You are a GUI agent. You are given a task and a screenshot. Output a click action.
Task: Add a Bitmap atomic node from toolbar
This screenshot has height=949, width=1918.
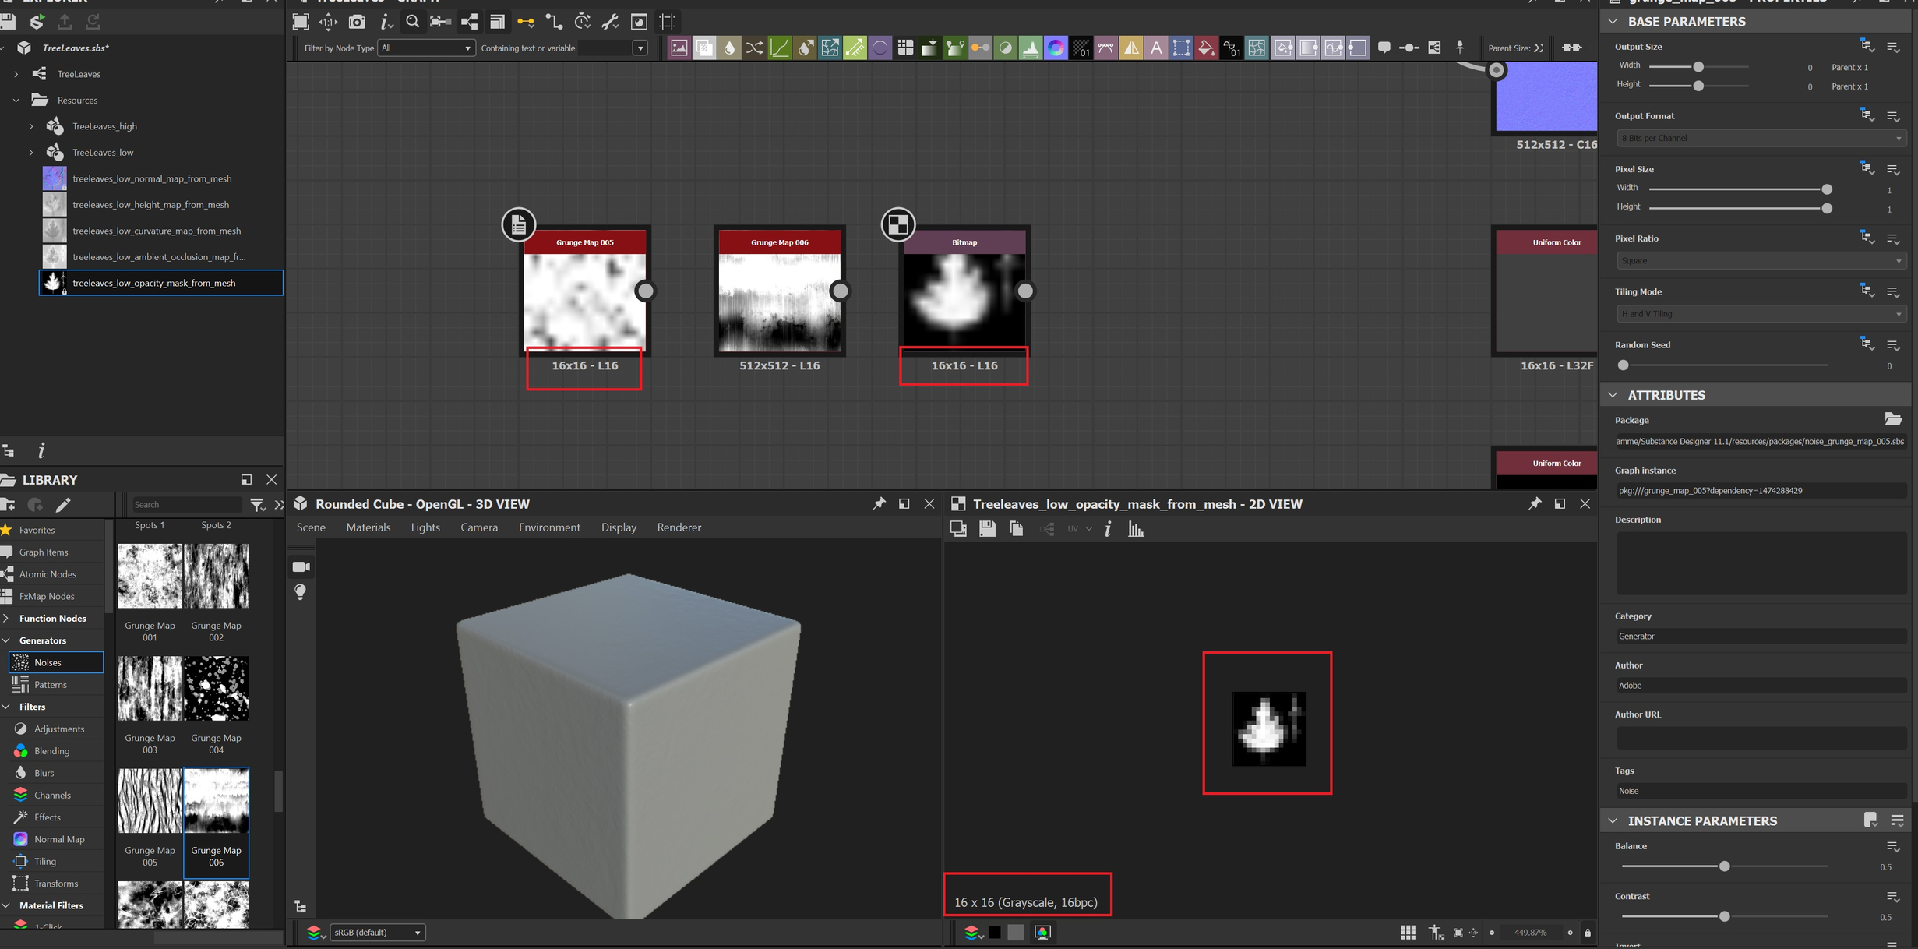tap(679, 48)
